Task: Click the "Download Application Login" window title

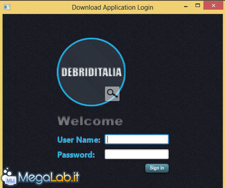Action: [113, 7]
